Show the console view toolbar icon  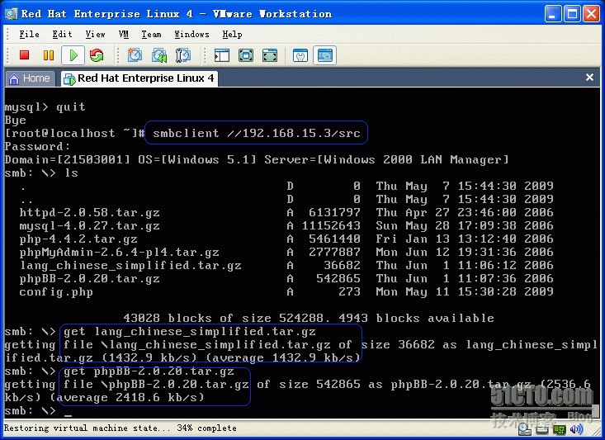pos(324,55)
